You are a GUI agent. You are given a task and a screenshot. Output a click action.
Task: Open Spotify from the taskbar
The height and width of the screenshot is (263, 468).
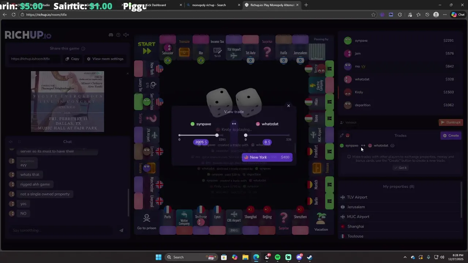click(278, 257)
